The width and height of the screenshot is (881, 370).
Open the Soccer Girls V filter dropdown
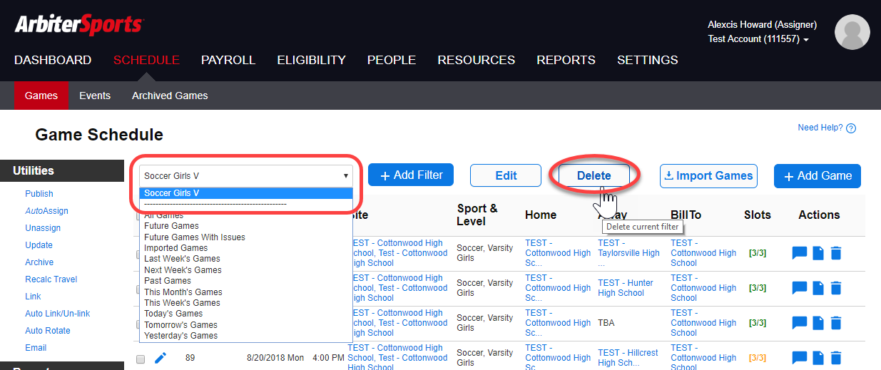(x=246, y=175)
